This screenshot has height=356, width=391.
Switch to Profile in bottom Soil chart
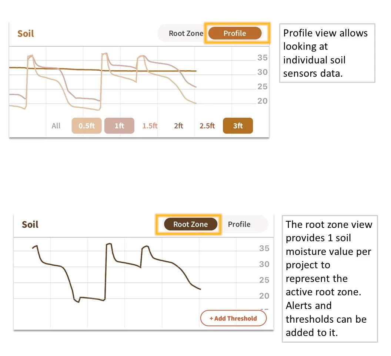tap(239, 224)
